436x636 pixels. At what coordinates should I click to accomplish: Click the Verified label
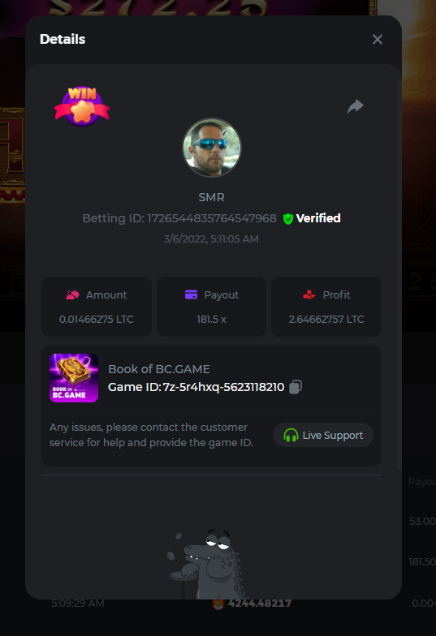(318, 218)
